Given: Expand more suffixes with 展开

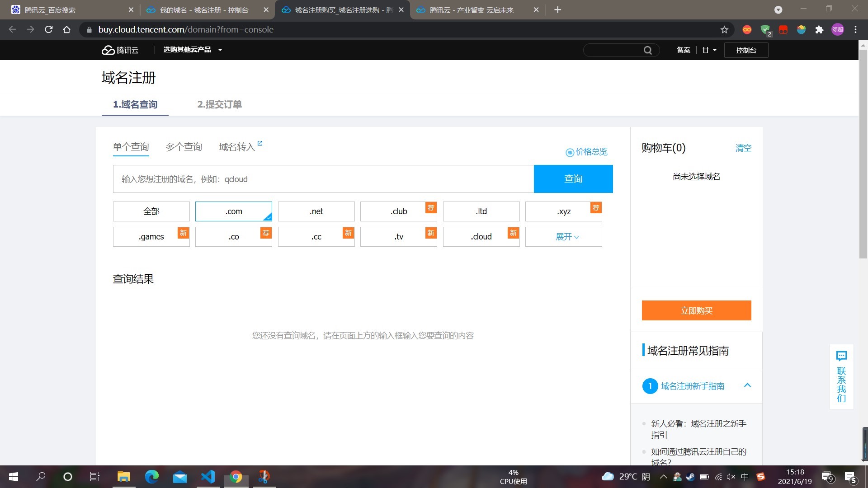Looking at the screenshot, I should pyautogui.click(x=564, y=237).
